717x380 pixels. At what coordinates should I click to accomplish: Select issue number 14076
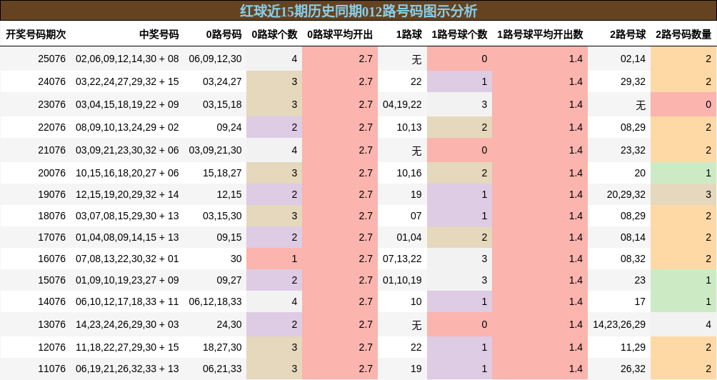51,302
